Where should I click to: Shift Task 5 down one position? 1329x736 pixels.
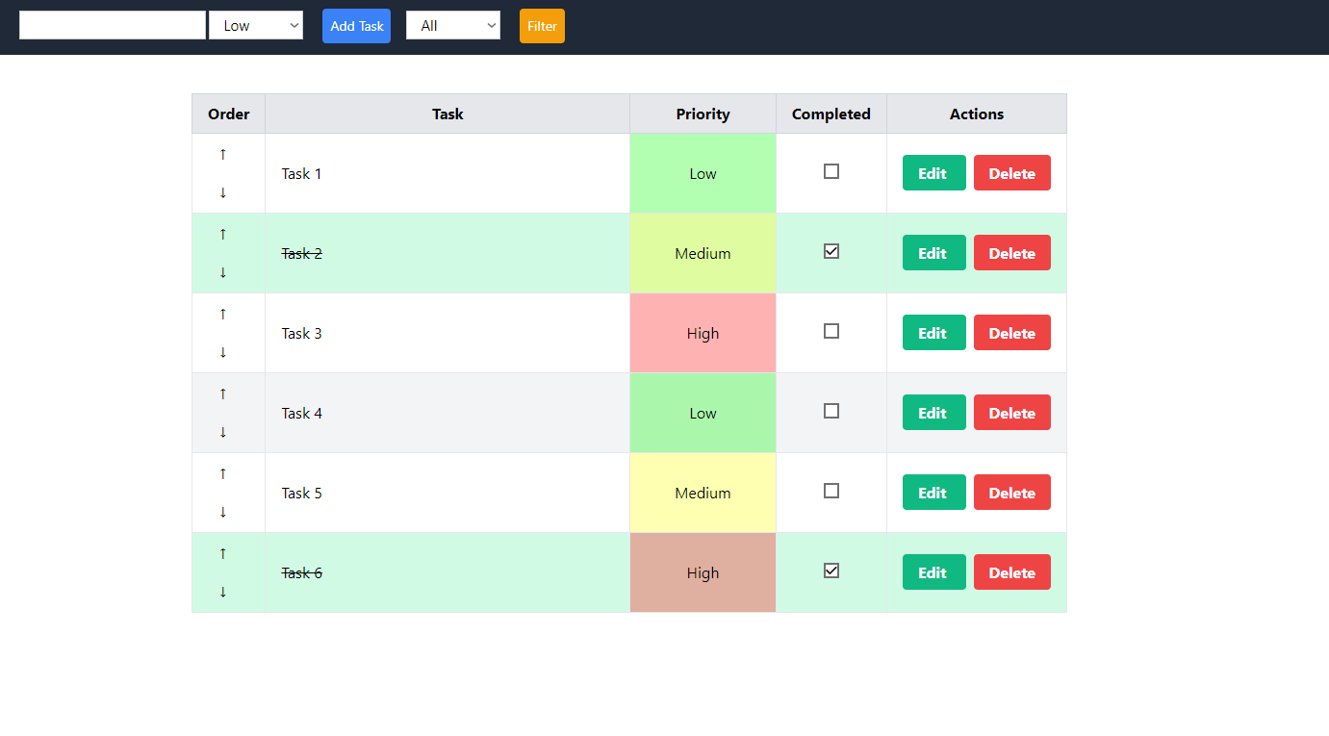[x=223, y=512]
